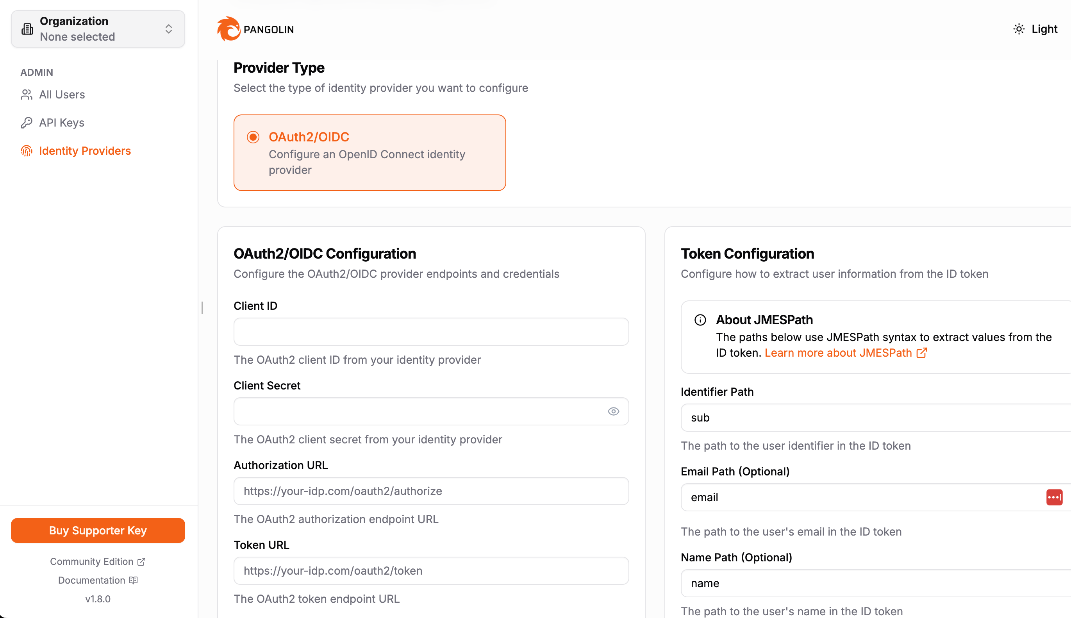Click the sun theme icon
1071x618 pixels.
(1019, 29)
